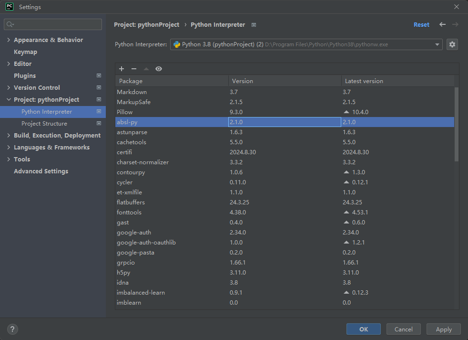The width and height of the screenshot is (468, 340).
Task: Select the grpcio package row
Action: pos(285,262)
